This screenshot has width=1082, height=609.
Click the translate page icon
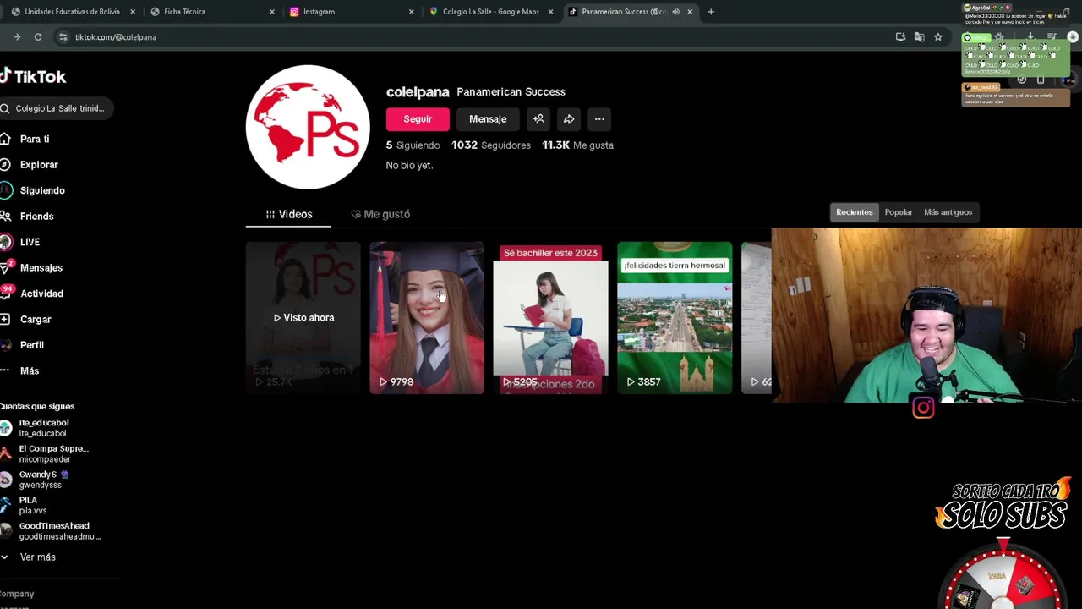click(919, 37)
